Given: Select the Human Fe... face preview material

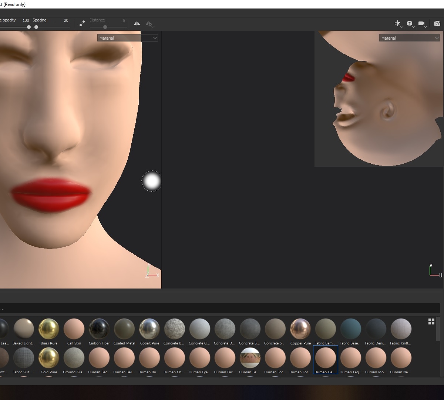Looking at the screenshot, I should [x=250, y=361].
